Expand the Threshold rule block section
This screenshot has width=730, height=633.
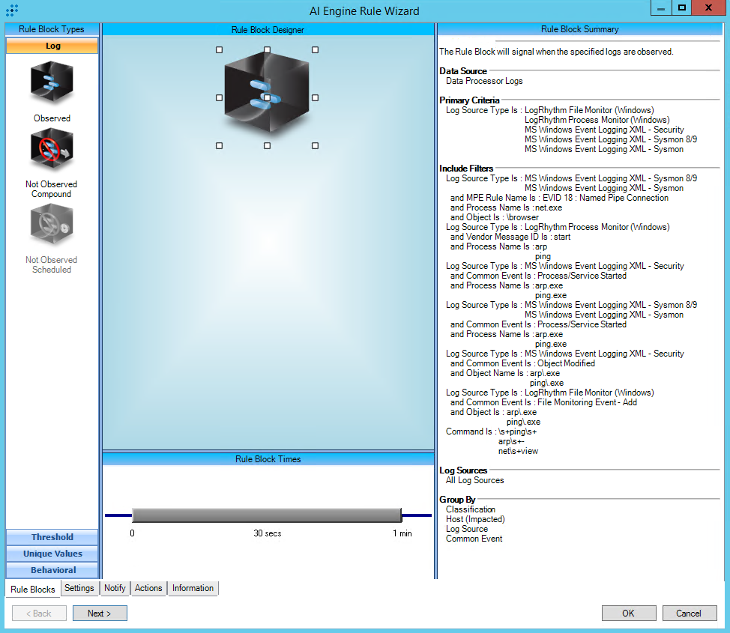click(x=52, y=537)
